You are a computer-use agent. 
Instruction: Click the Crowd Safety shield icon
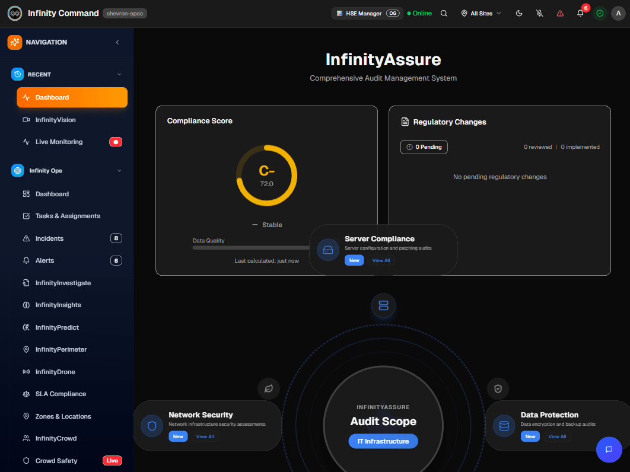coord(26,461)
